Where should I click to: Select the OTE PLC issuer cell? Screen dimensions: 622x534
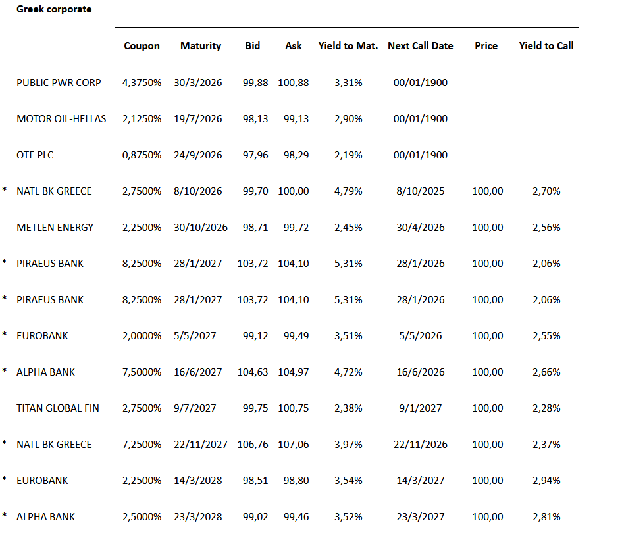tap(35, 155)
